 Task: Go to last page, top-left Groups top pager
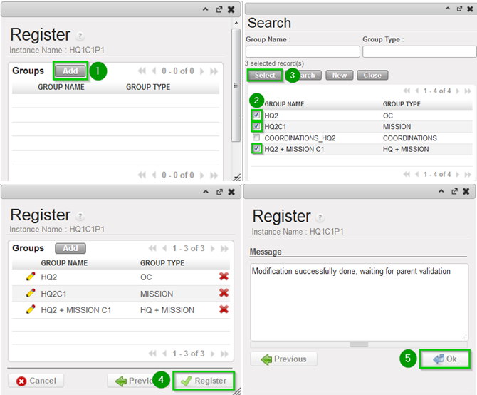pos(214,71)
